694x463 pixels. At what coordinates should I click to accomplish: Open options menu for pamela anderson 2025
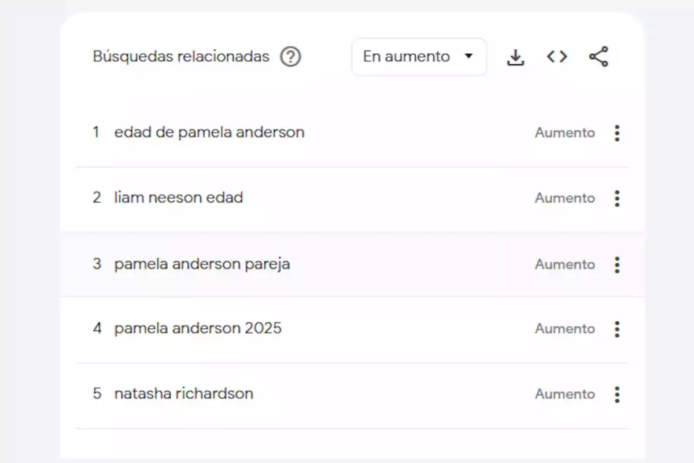coord(617,329)
